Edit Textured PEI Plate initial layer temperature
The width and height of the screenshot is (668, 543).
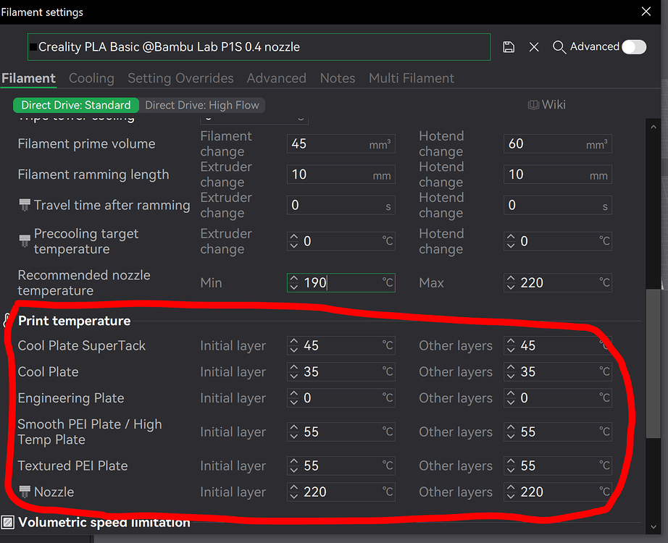tap(341, 466)
